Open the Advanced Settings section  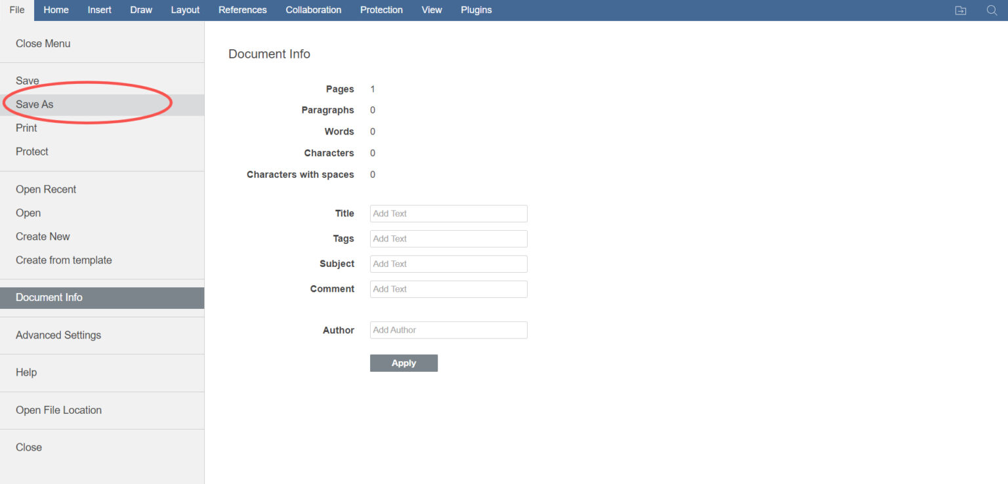[58, 335]
